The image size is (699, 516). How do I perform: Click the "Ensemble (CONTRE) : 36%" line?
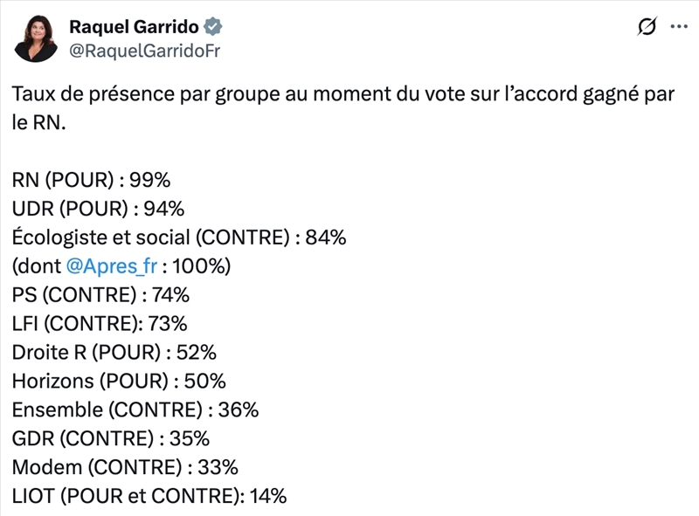(135, 409)
